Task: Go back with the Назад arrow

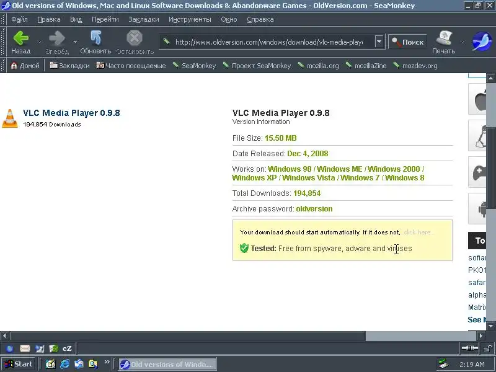Action: [x=21, y=42]
